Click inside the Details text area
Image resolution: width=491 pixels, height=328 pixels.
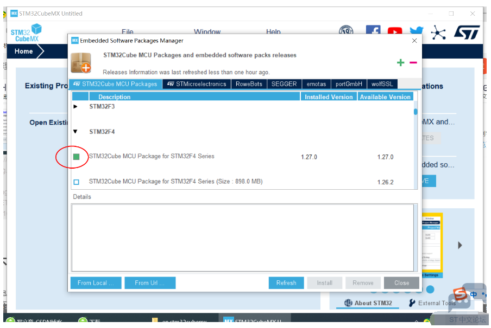pyautogui.click(x=242, y=238)
